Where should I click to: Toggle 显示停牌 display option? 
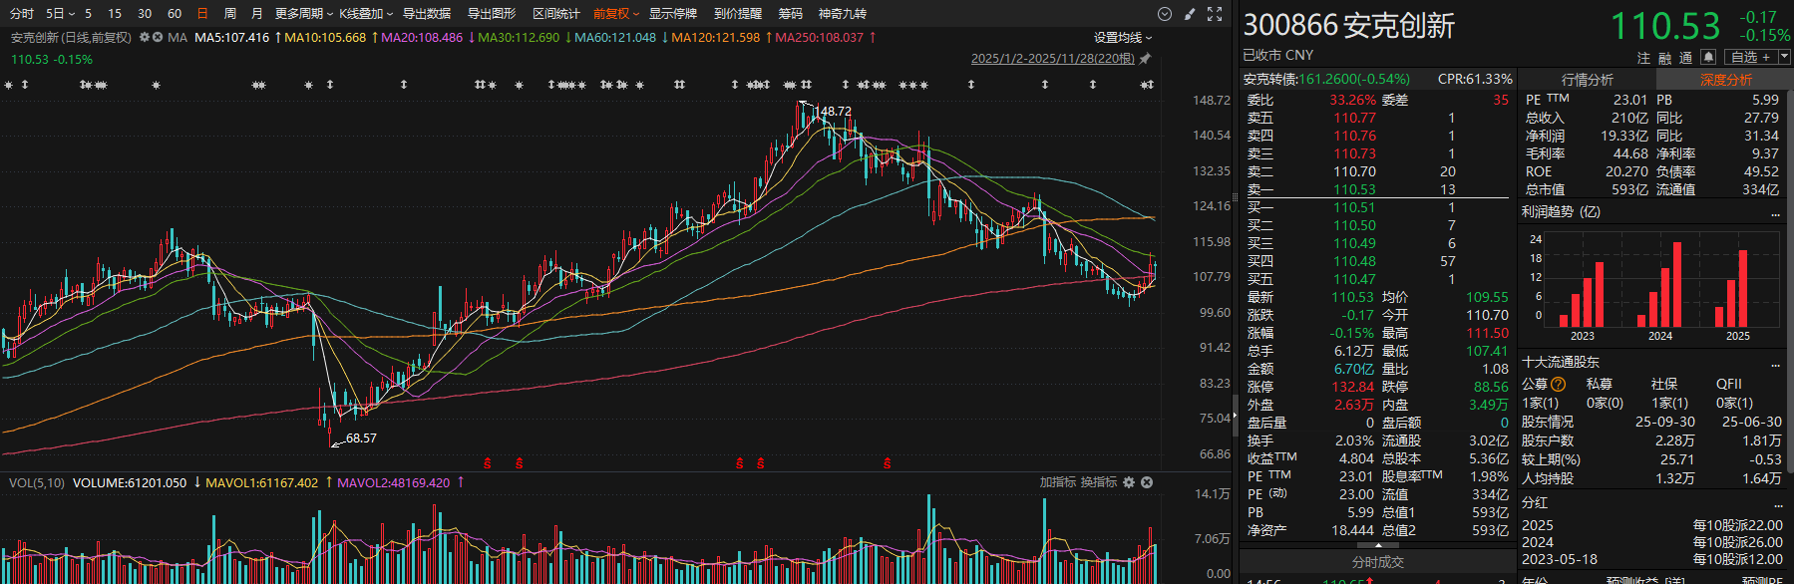pyautogui.click(x=673, y=14)
